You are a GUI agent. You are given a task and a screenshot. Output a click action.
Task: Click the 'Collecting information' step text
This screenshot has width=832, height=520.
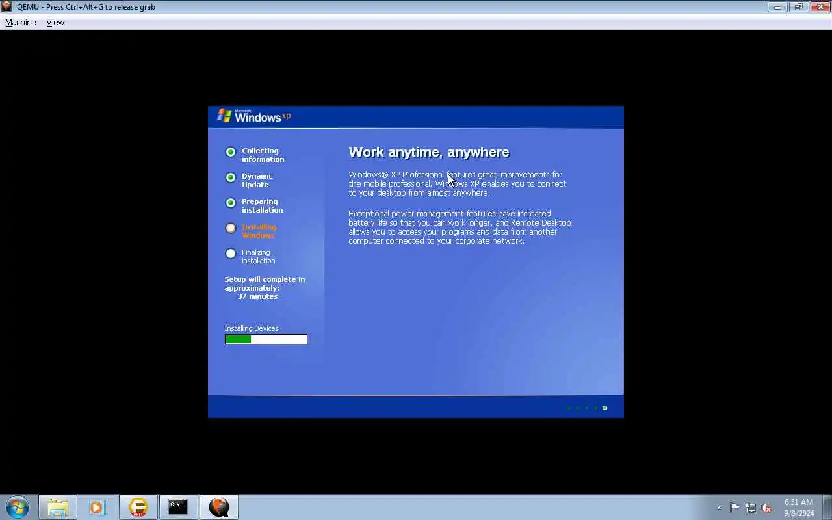click(x=263, y=155)
